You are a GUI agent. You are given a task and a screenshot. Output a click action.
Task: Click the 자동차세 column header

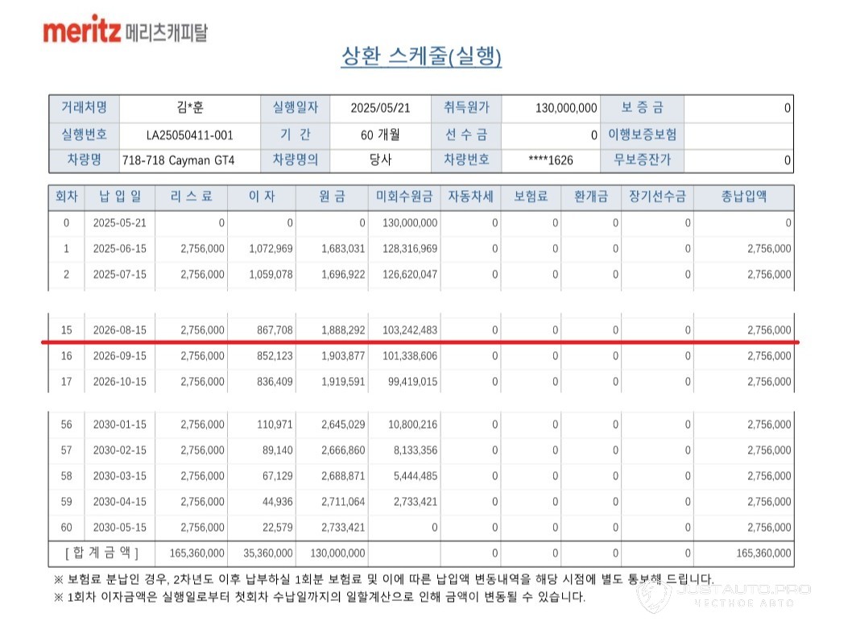click(x=470, y=197)
